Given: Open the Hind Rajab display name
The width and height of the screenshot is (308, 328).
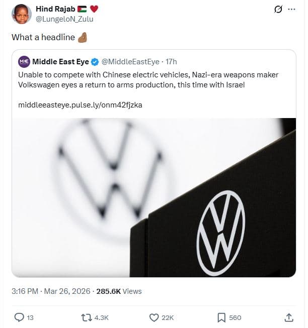Looking at the screenshot, I should (x=56, y=9).
